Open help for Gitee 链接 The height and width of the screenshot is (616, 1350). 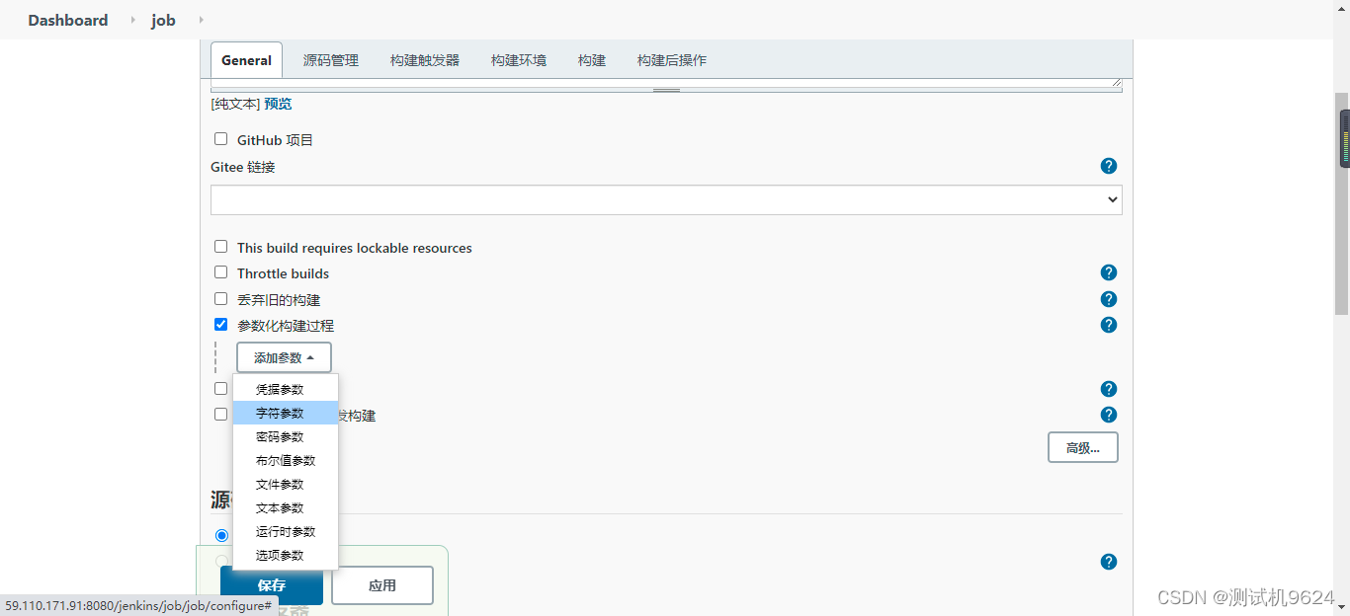[1109, 166]
